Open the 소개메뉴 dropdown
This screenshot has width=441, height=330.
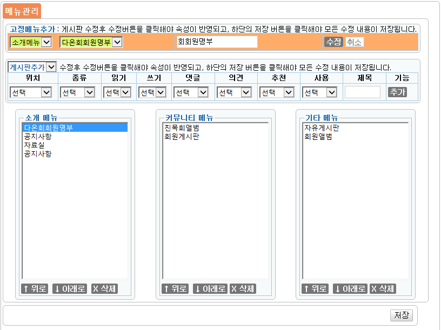point(31,42)
